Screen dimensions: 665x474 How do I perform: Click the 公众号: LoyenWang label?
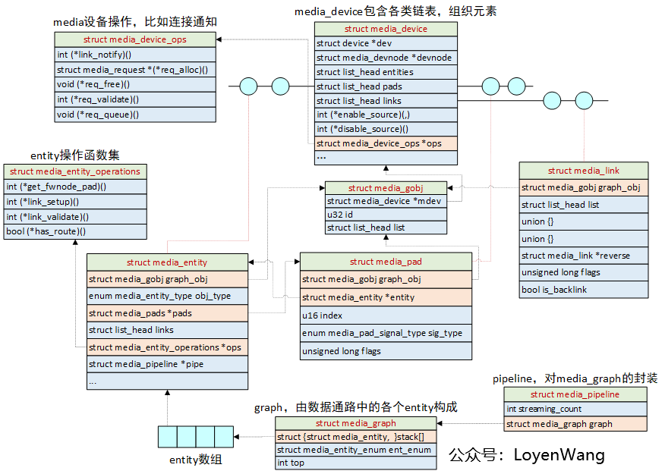point(529,455)
